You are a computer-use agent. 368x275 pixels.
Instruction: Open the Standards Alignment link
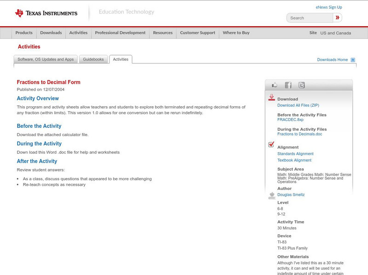[295, 154]
